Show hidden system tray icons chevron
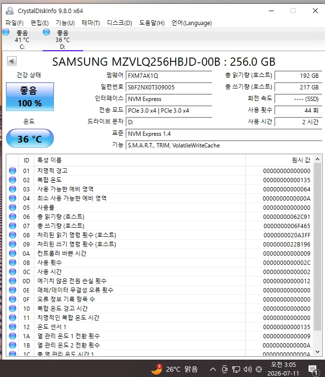 (213, 369)
